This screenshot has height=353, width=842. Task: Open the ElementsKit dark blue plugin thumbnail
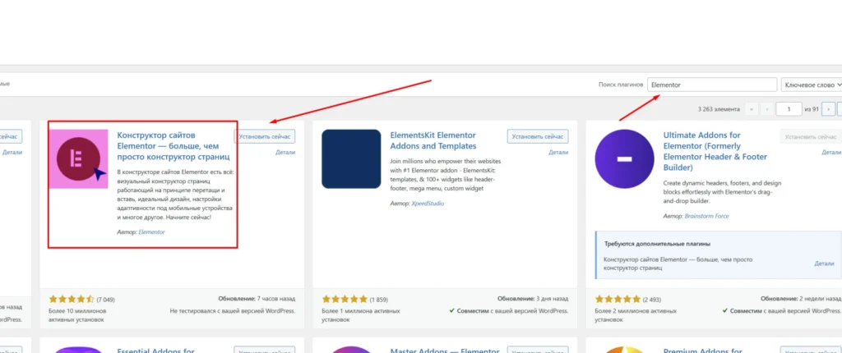click(351, 158)
